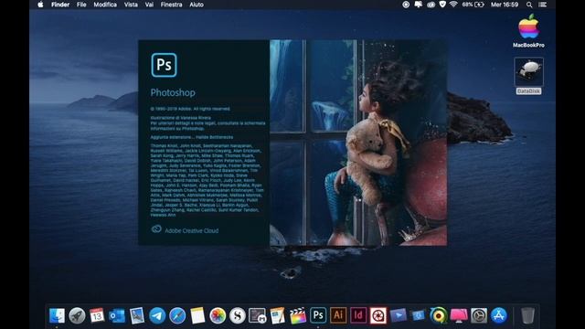The width and height of the screenshot is (585, 329).
Task: Open green circular eye app in dock
Action: click(x=439, y=316)
